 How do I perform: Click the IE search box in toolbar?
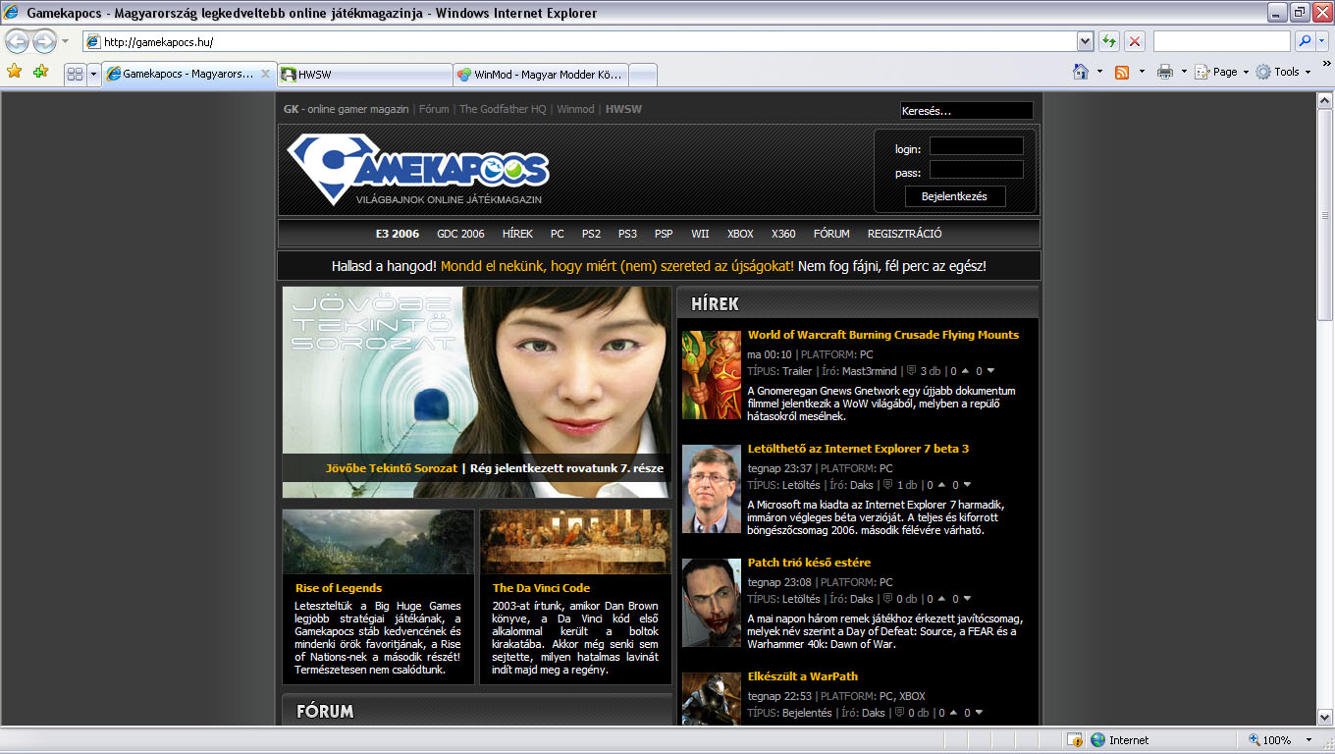tap(1222, 41)
